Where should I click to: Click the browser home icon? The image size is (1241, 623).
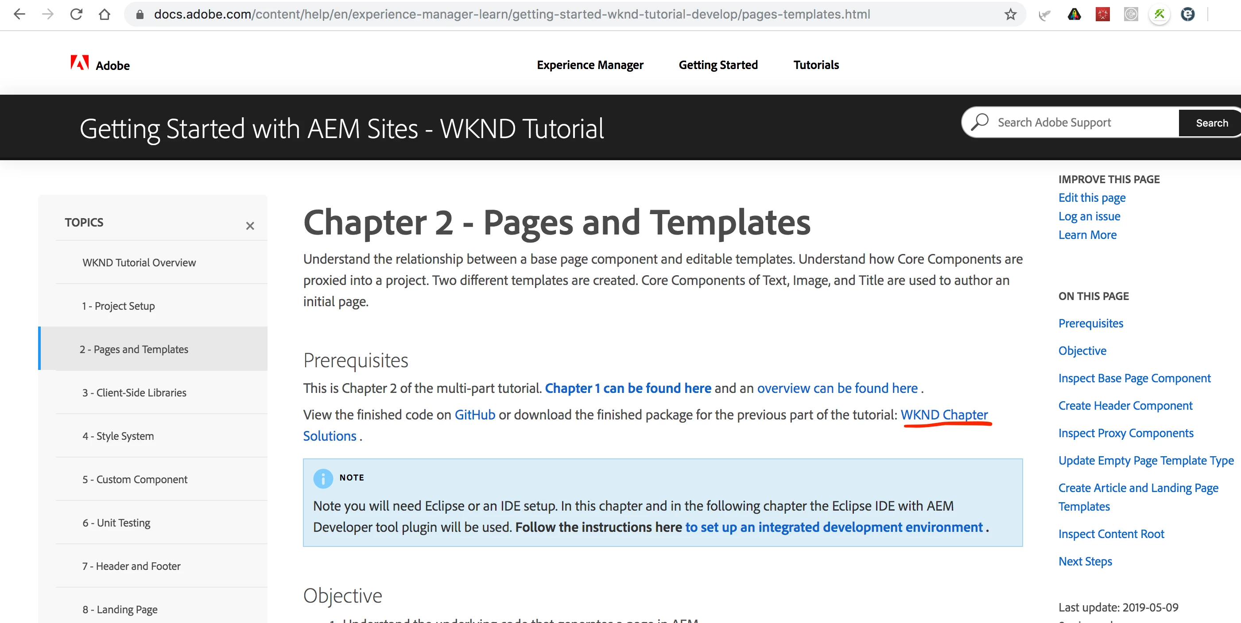pos(105,14)
